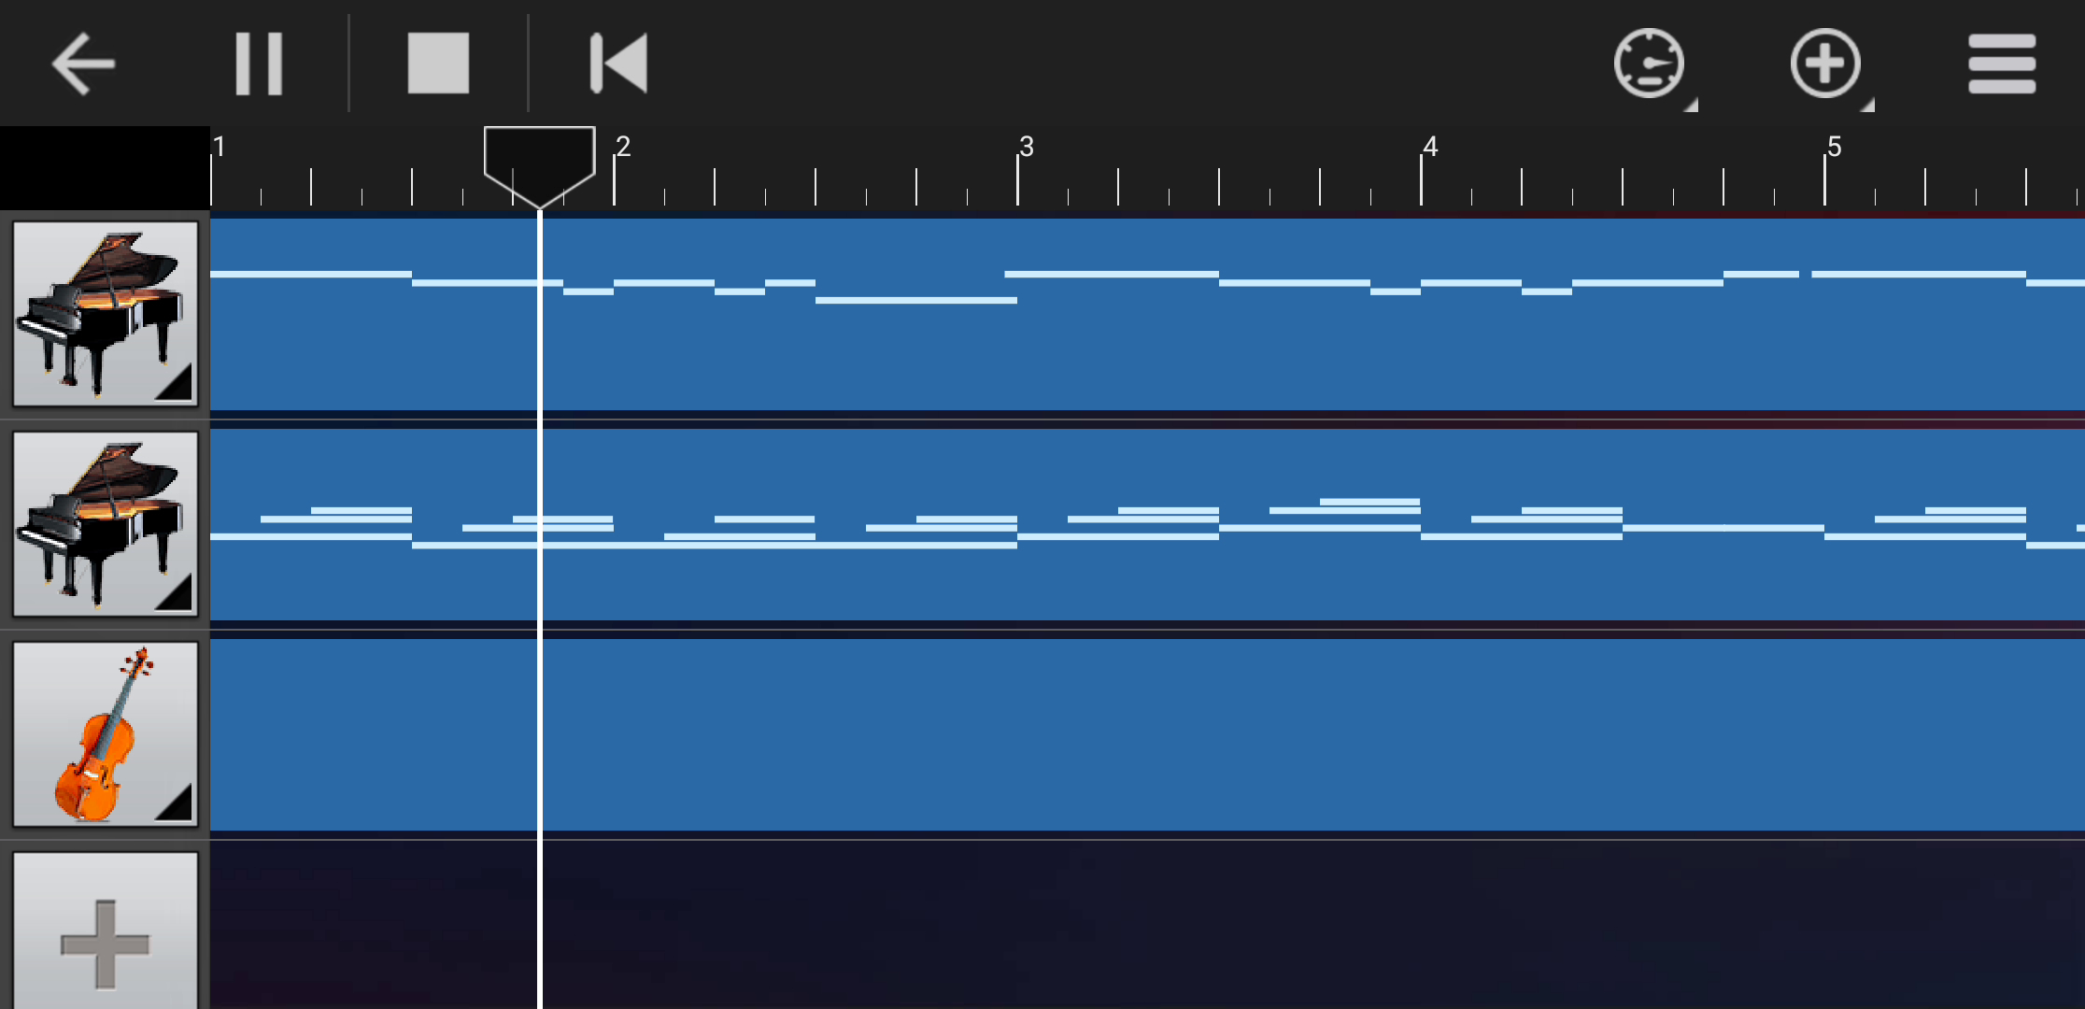Select the first grand piano track icon
Image resolution: width=2085 pixels, height=1009 pixels.
(105, 313)
